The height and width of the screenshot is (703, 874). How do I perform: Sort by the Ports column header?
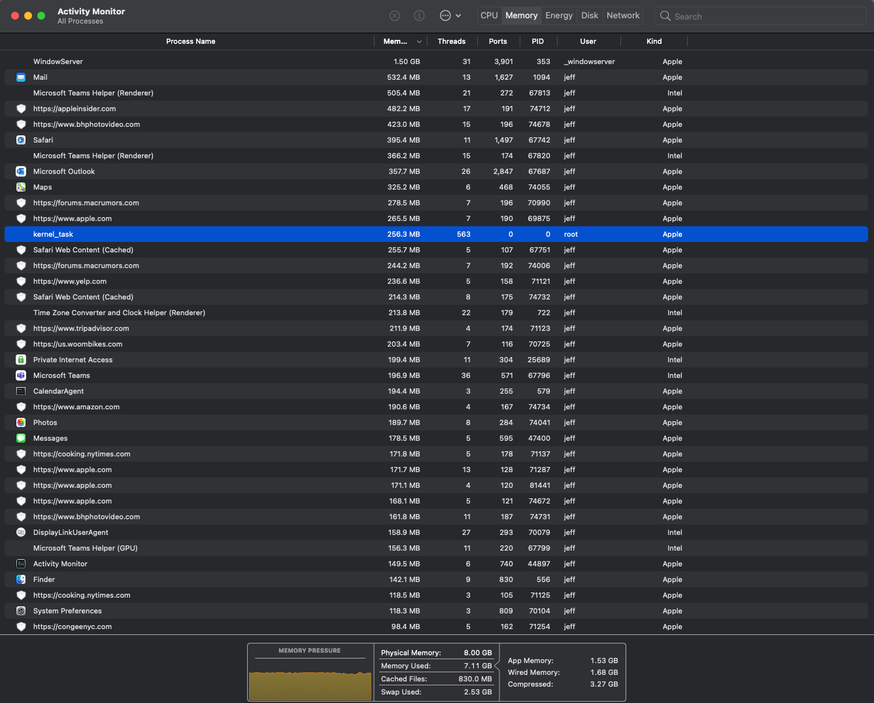tap(497, 41)
